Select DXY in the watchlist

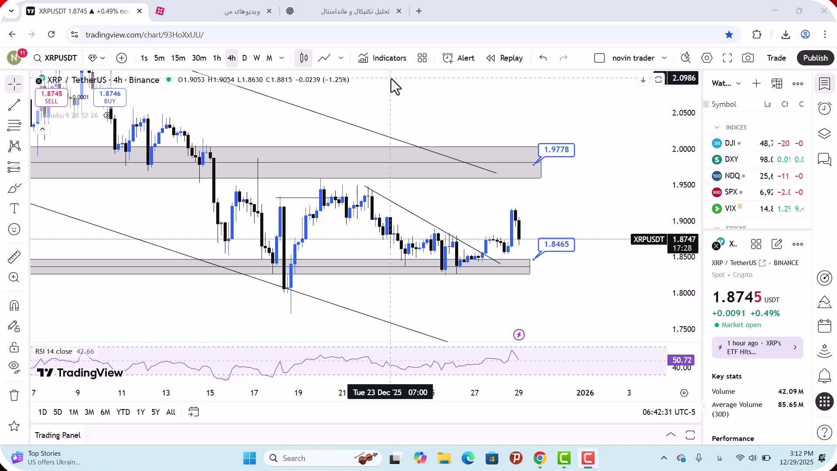coord(758,160)
